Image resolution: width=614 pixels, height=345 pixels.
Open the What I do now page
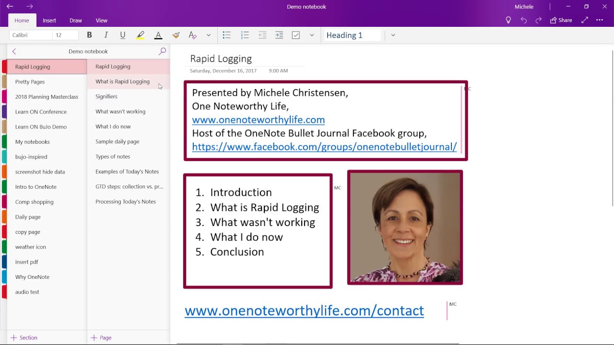[129, 126]
